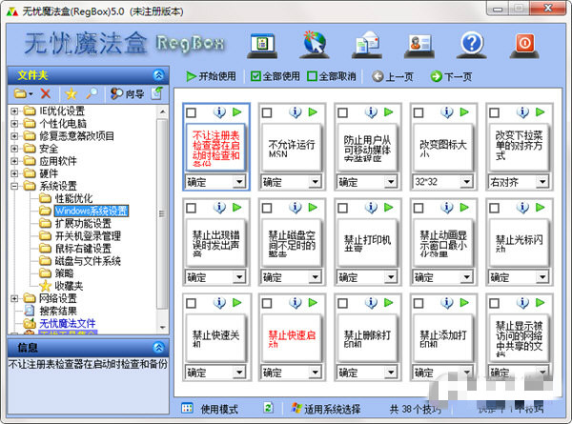Click 全部使用 to check all
572x424 pixels.
(x=276, y=76)
